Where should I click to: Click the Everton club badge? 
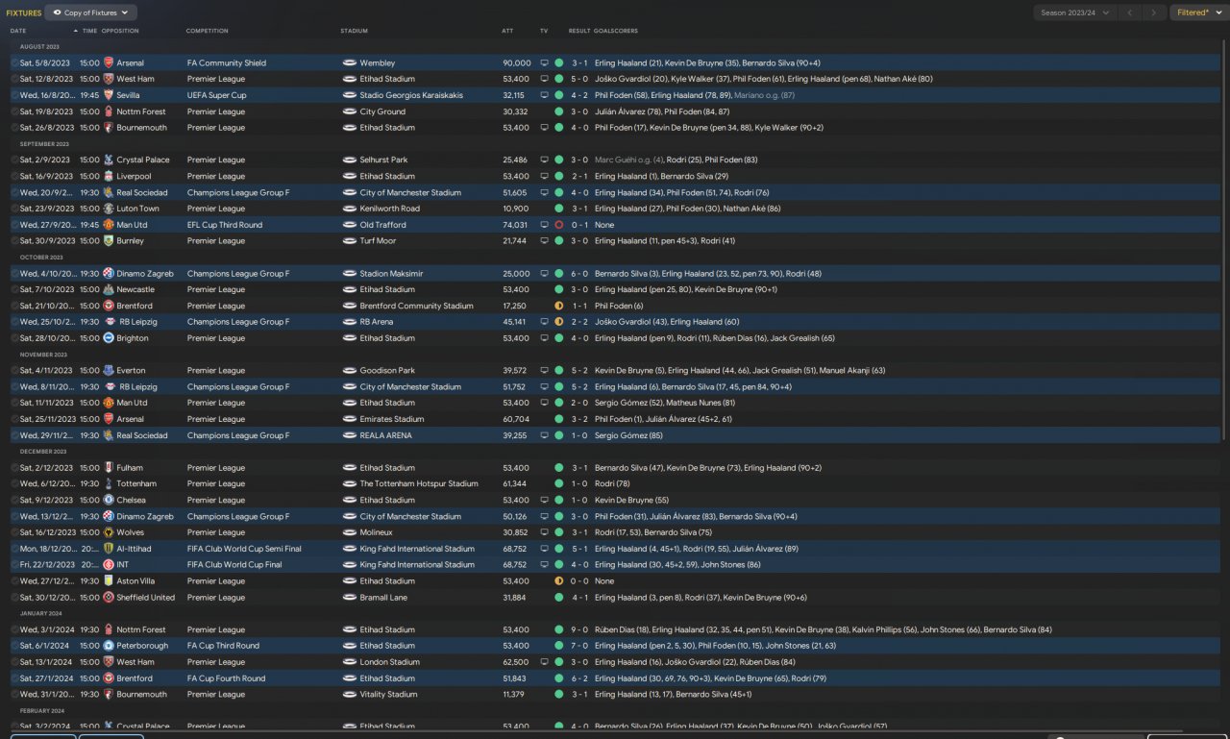(x=109, y=370)
